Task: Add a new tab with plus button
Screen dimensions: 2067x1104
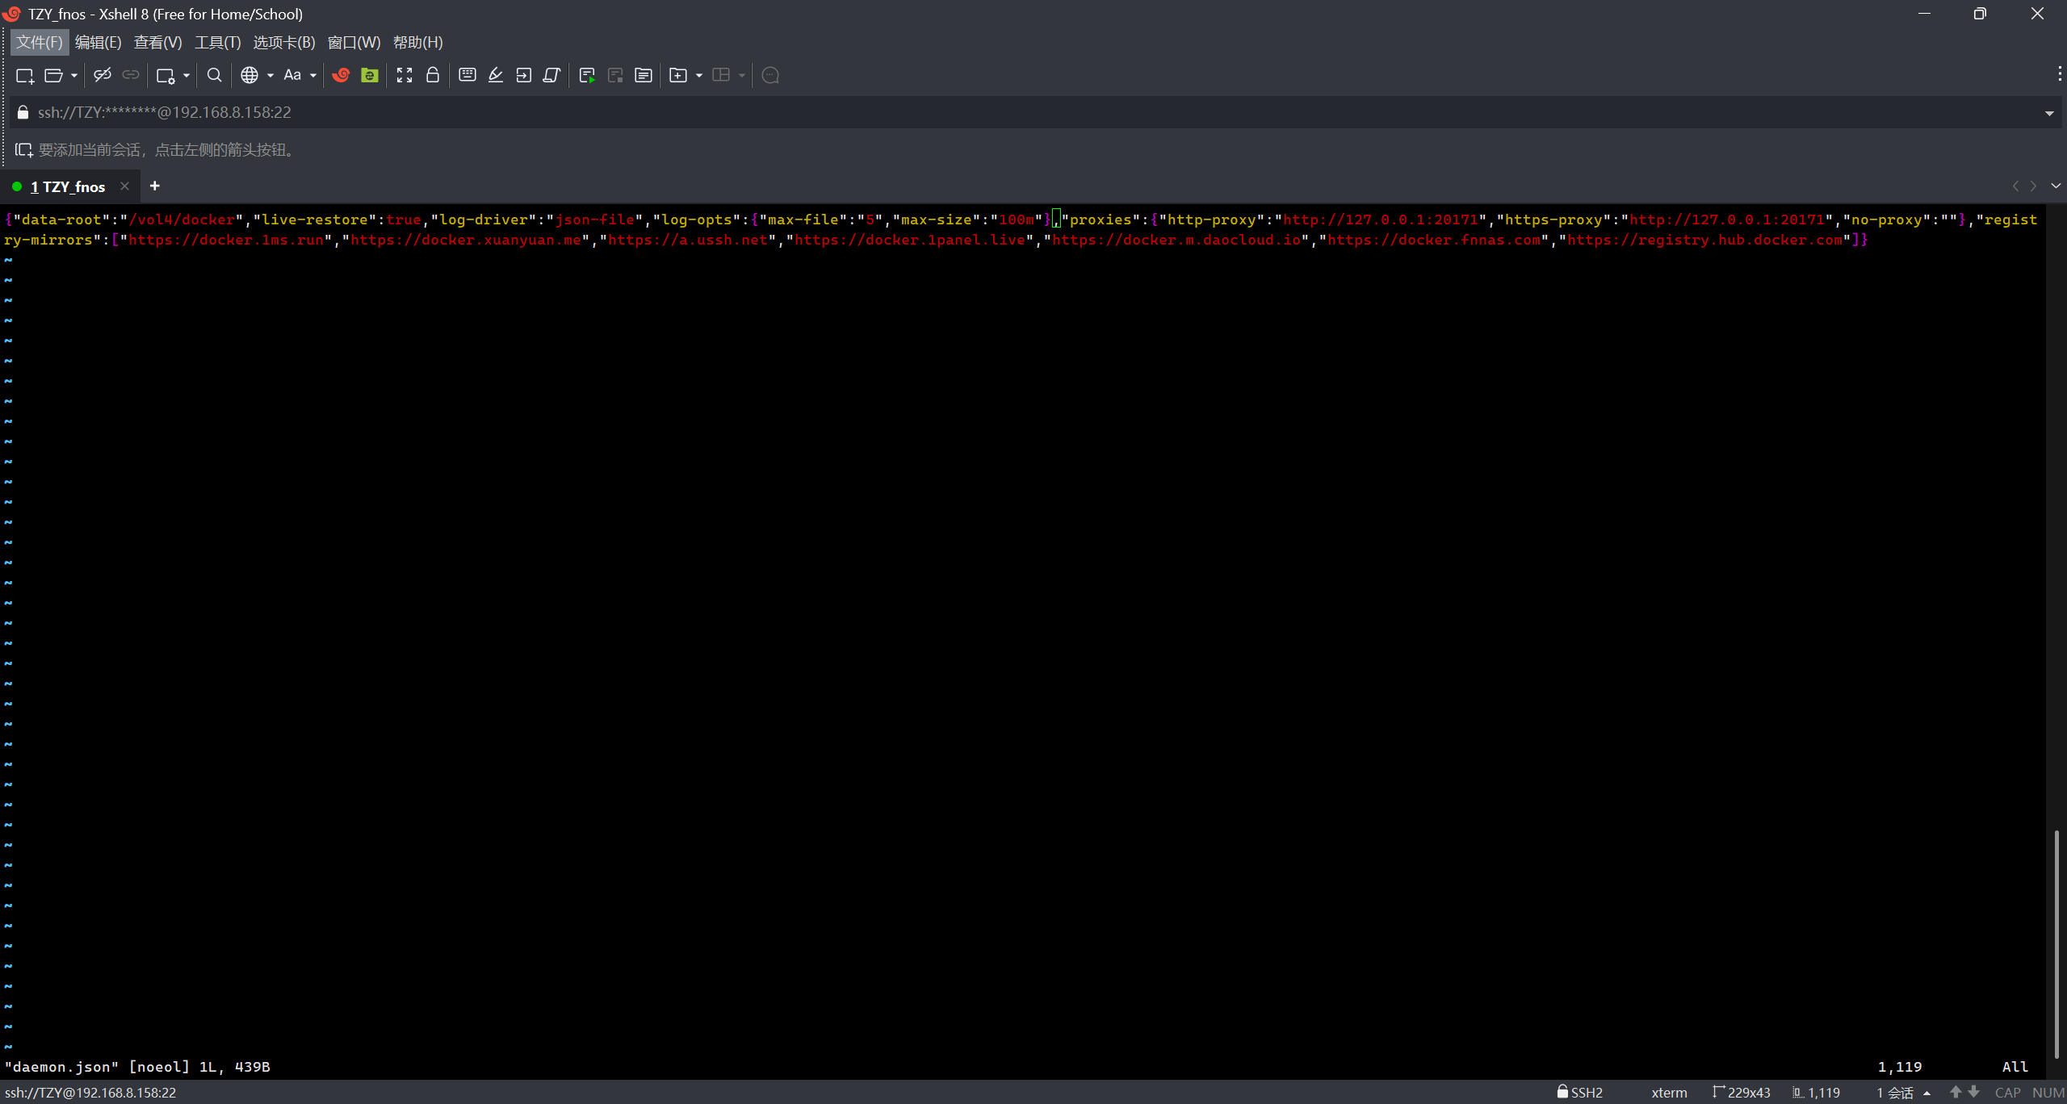Action: click(x=155, y=186)
